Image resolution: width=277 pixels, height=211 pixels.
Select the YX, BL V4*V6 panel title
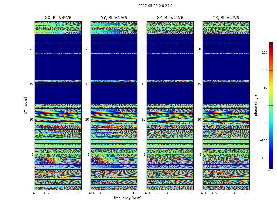(x=226, y=18)
